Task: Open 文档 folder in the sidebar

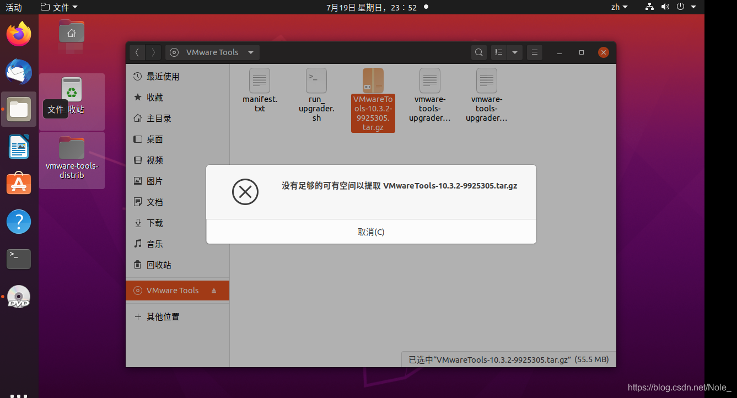Action: point(177,202)
